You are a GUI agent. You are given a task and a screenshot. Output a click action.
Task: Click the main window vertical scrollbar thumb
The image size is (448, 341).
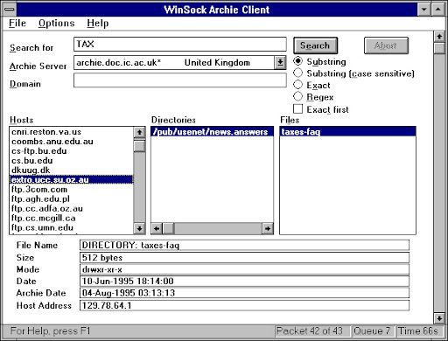[439, 48]
